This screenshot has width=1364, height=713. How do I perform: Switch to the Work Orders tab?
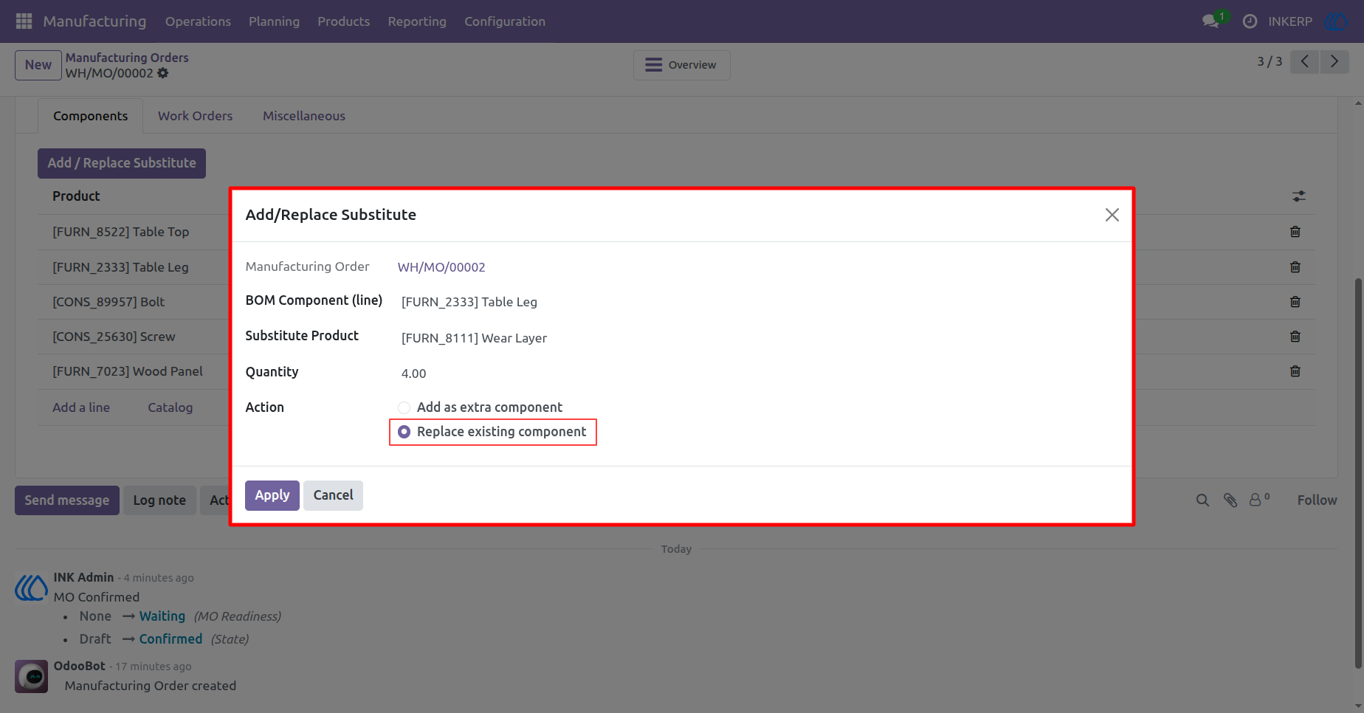pyautogui.click(x=195, y=116)
